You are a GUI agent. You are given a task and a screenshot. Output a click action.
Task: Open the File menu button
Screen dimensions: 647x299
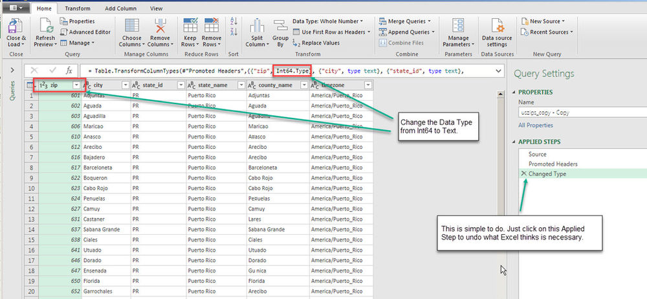point(16,7)
